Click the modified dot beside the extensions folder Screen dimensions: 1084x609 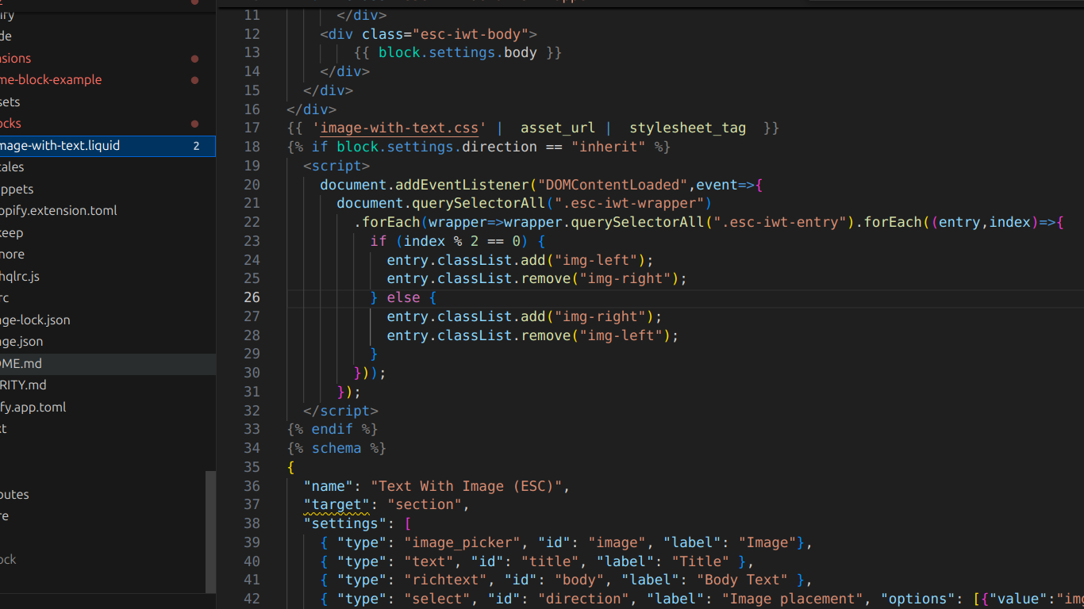(x=194, y=59)
